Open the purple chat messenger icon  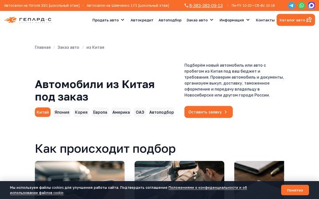(x=311, y=5)
